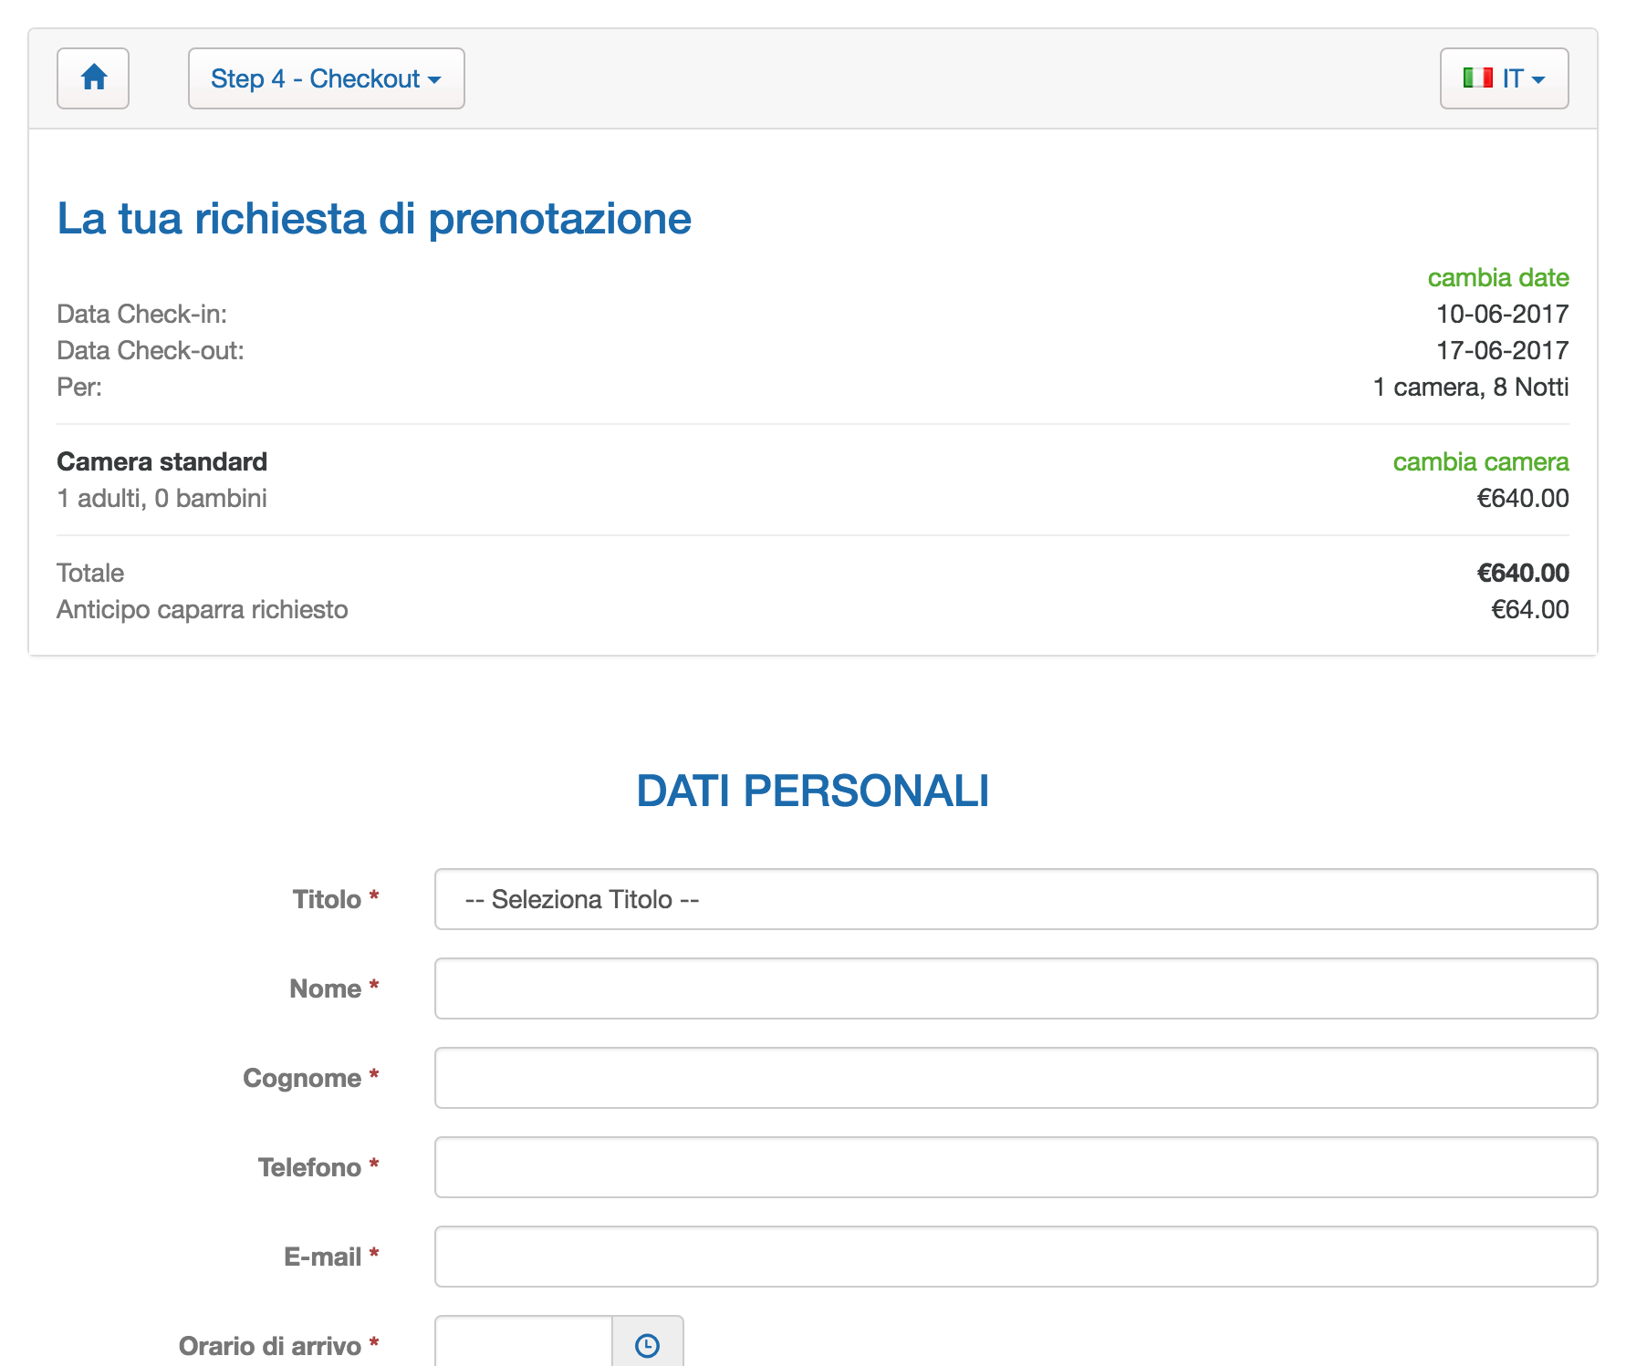Click the Cognome field label
1626x1366 pixels.
point(302,1078)
